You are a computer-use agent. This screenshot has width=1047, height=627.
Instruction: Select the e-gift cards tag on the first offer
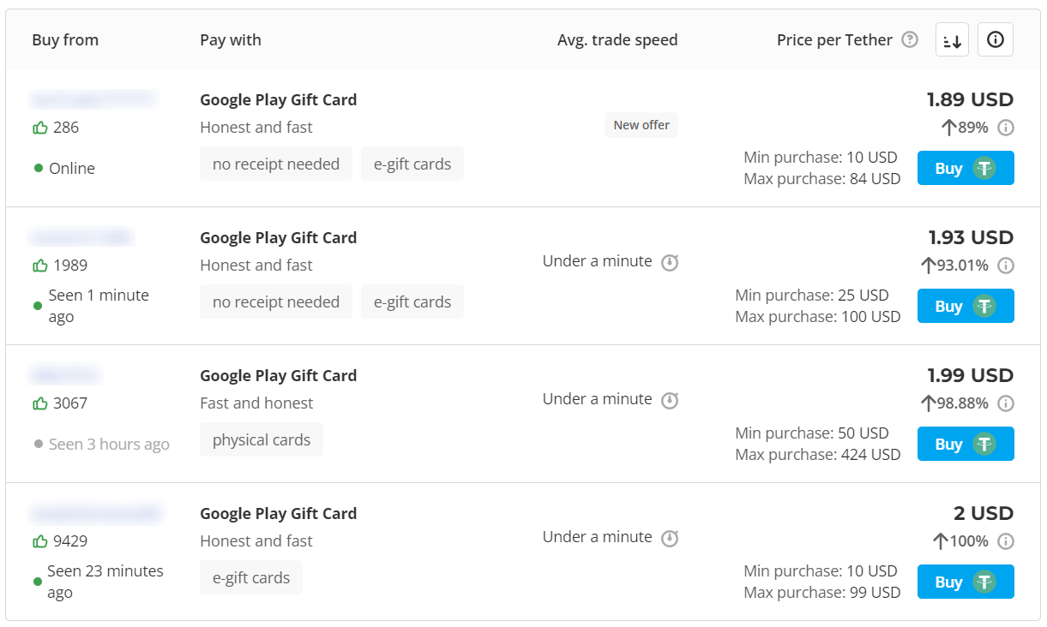coord(412,164)
